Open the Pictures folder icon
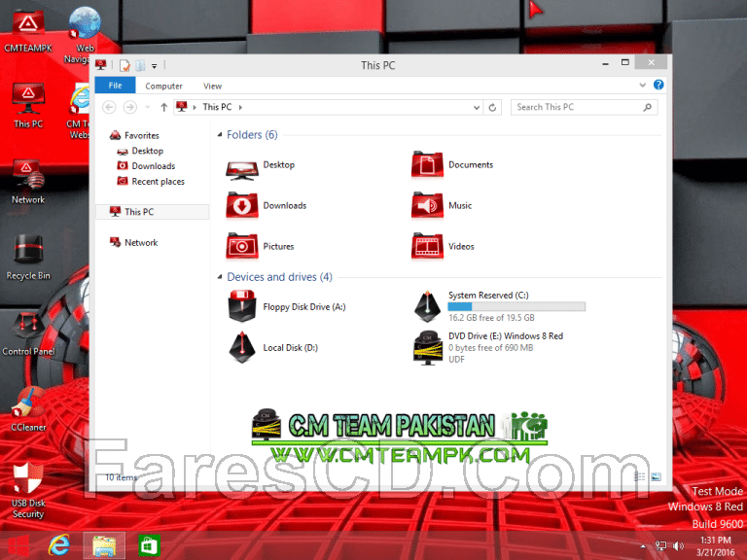Screen dimensions: 747x560 pos(242,246)
